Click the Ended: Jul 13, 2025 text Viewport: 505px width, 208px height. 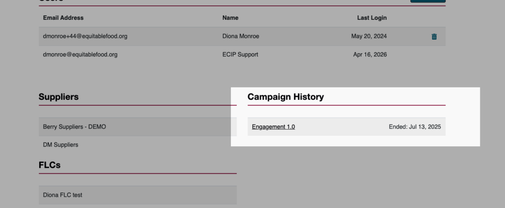[x=415, y=127]
